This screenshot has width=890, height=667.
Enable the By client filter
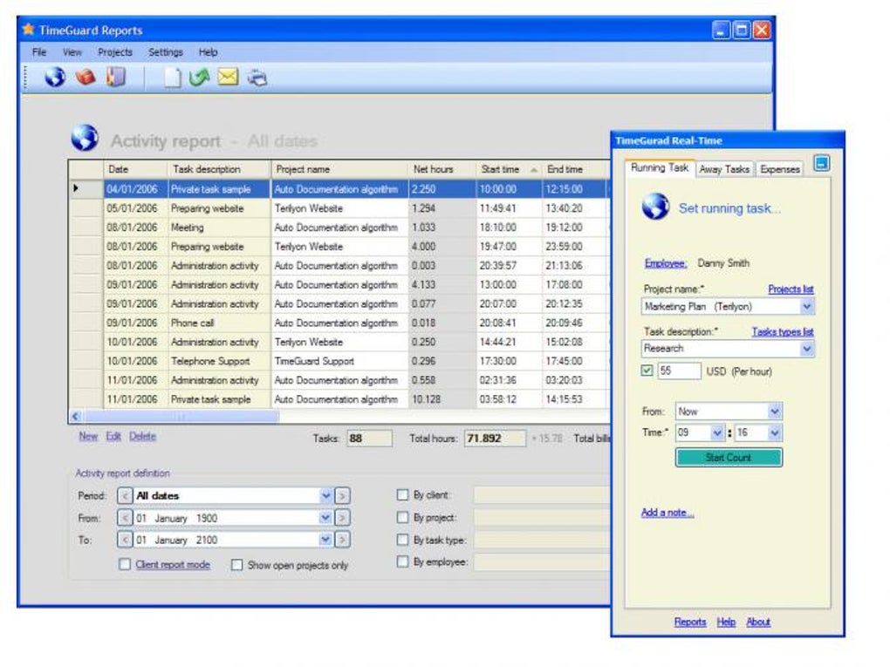[403, 494]
